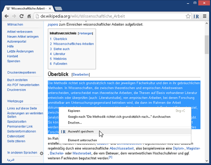Image resolution: width=211 pixels, height=165 pixels.
Task: Jump to the Fußnoten section
Action: click(x=59, y=64)
